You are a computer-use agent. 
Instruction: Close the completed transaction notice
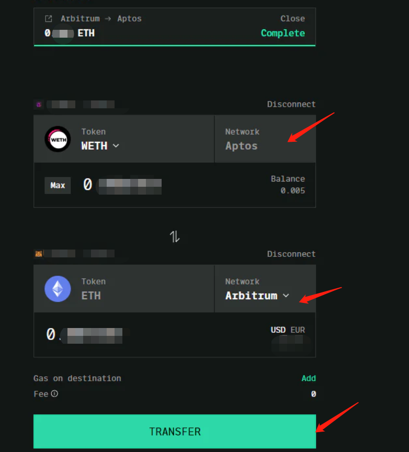[292, 19]
